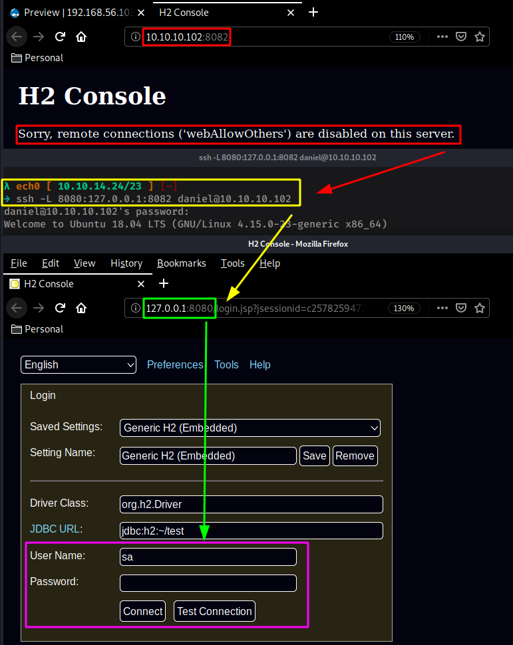Open site info icon beside 127.0.0.1:8080
This screenshot has height=645, width=513.
(136, 308)
